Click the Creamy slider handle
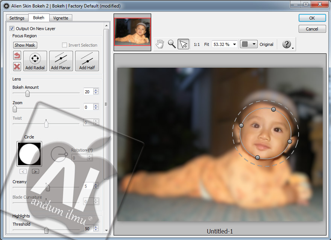Viewport: 331px width, 240px height. pos(48,188)
